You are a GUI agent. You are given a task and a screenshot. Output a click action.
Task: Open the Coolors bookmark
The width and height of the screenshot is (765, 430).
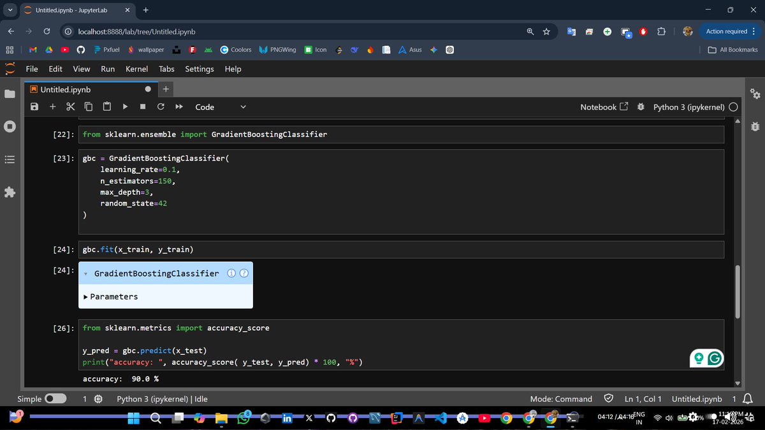(x=236, y=50)
